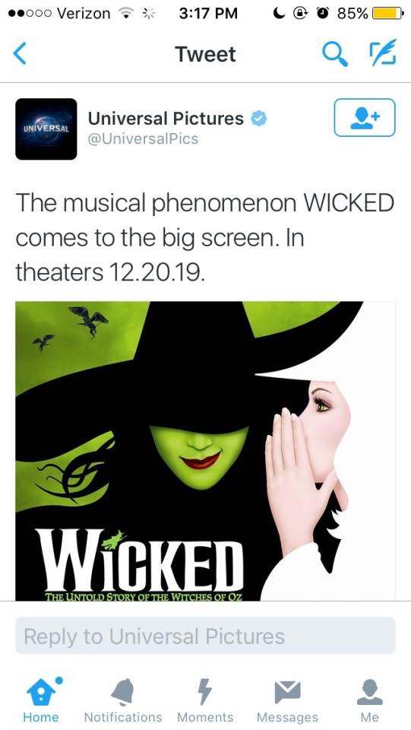This screenshot has width=411, height=730.
Task: Open the Moments tab
Action: (205, 700)
